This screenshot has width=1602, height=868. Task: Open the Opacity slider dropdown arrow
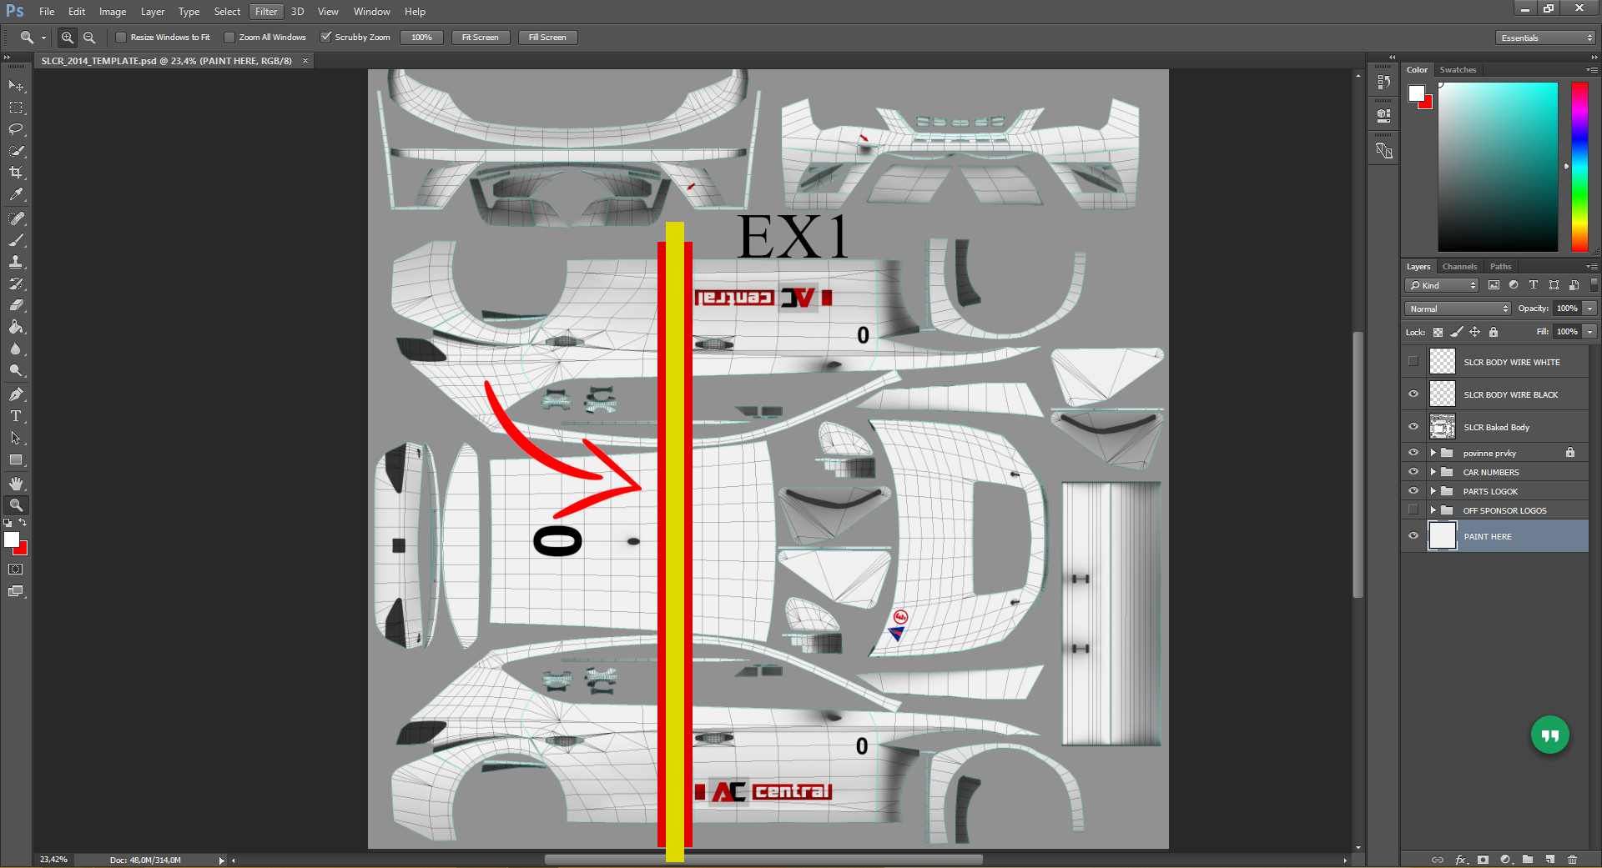[1590, 309]
